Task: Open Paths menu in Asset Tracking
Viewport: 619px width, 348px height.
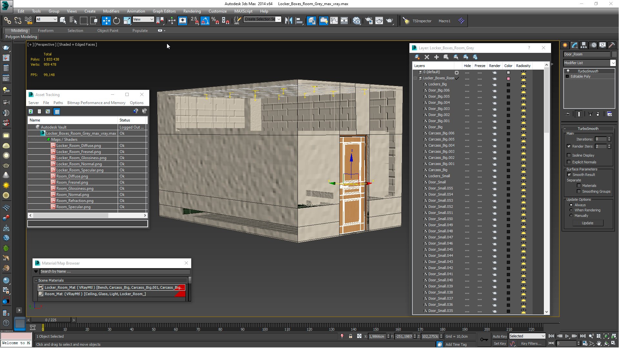Action: tap(58, 103)
